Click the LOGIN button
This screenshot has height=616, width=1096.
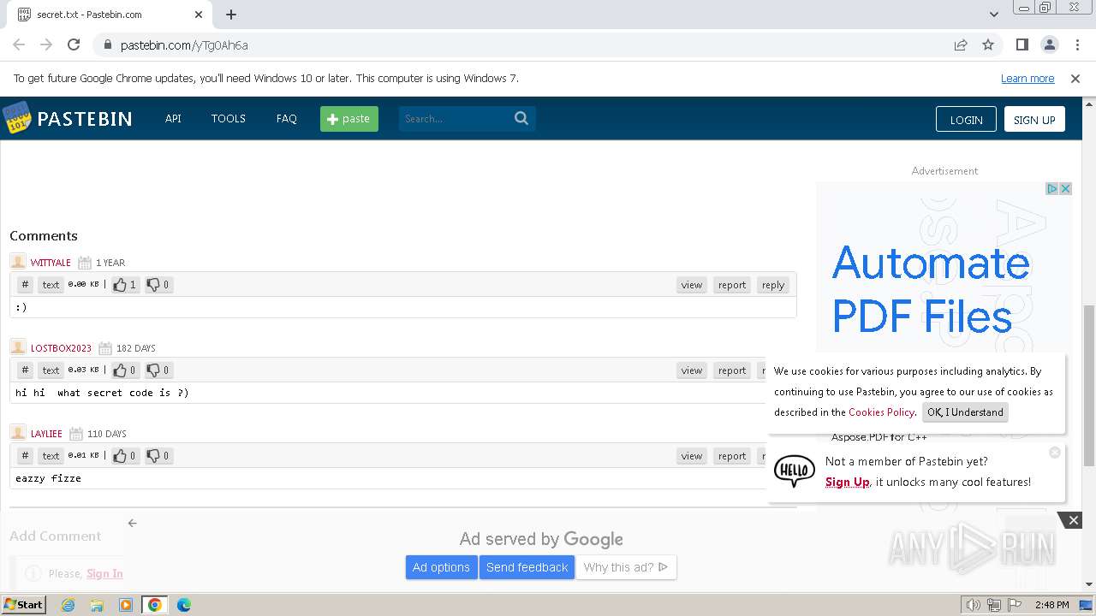point(966,119)
